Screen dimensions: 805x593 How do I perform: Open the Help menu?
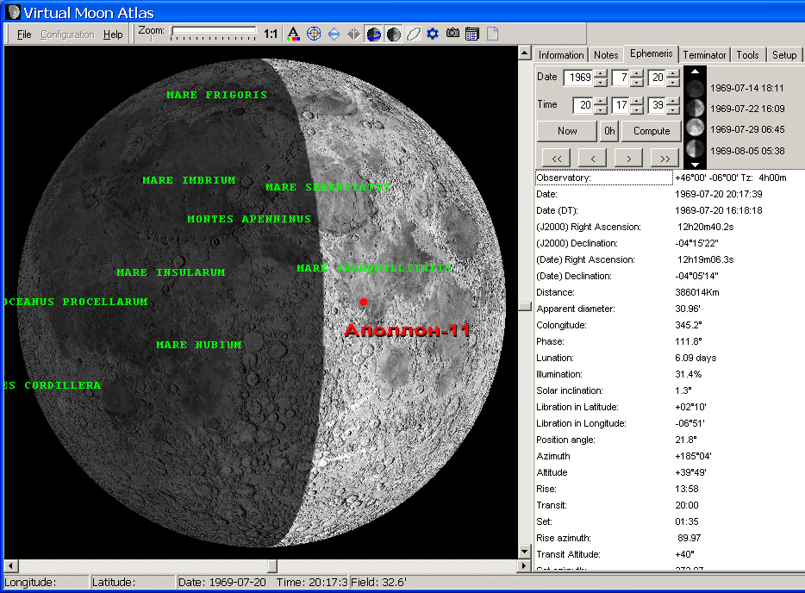tap(113, 34)
